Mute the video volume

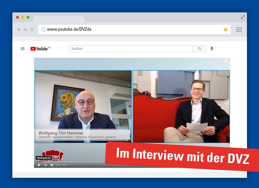tap(51, 164)
